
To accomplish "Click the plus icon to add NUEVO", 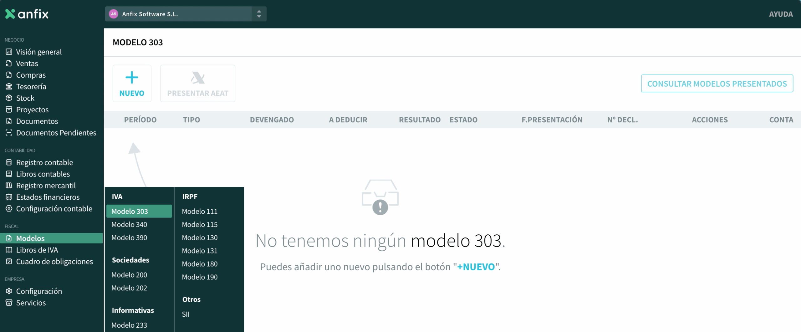I will pyautogui.click(x=132, y=78).
